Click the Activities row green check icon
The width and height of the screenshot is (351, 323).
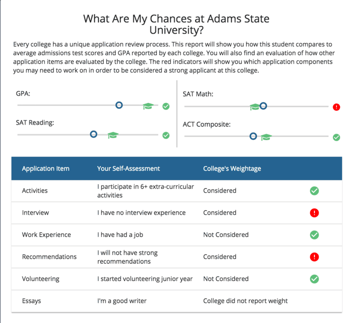pyautogui.click(x=314, y=191)
